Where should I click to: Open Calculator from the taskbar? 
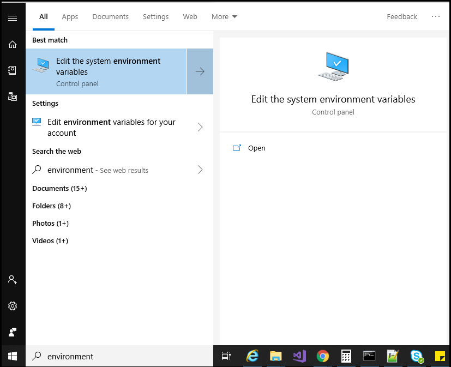(346, 356)
